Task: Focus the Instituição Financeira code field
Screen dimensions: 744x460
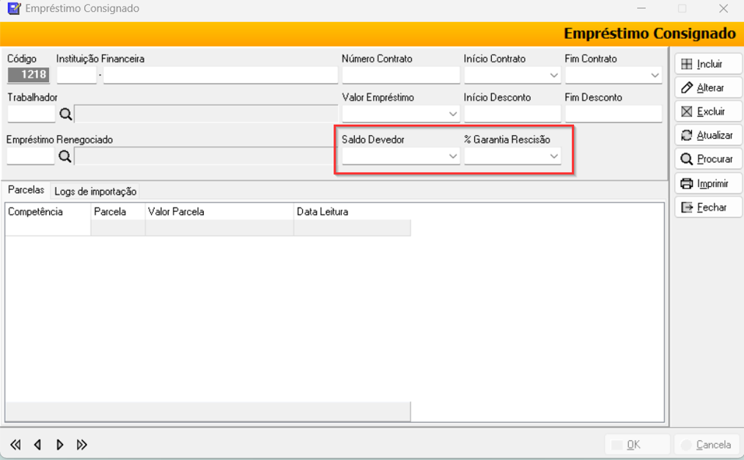Action: click(76, 75)
